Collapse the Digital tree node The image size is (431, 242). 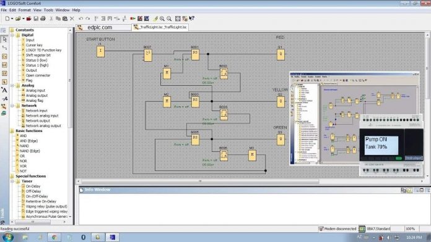[x=12, y=35]
